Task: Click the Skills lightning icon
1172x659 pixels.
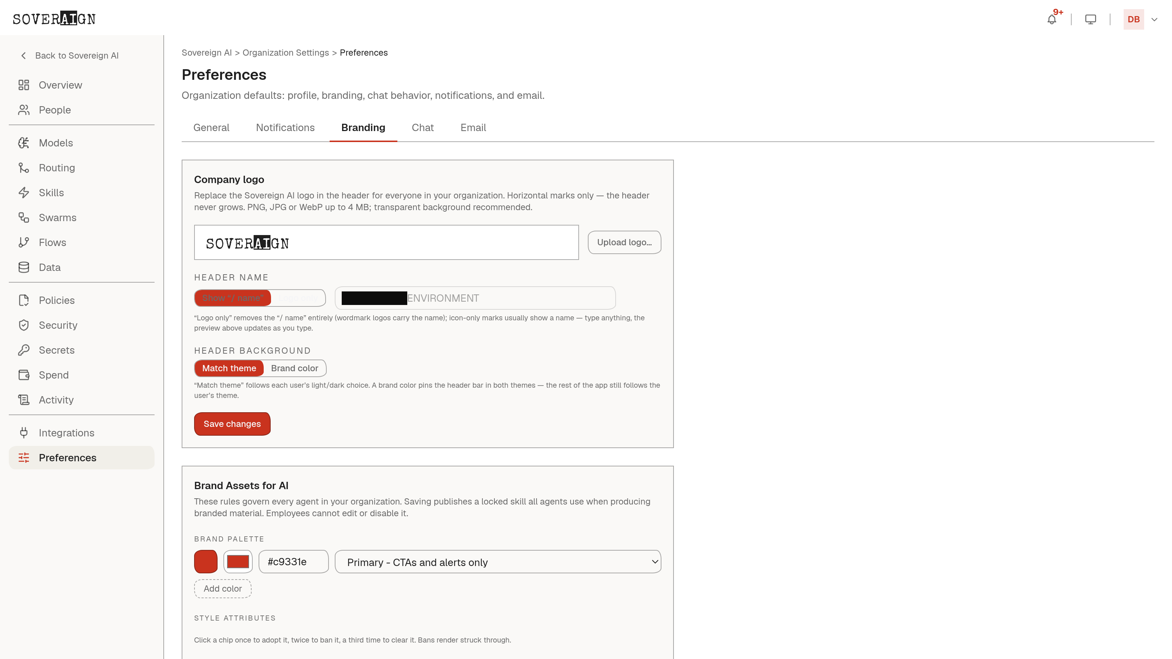Action: coord(24,193)
